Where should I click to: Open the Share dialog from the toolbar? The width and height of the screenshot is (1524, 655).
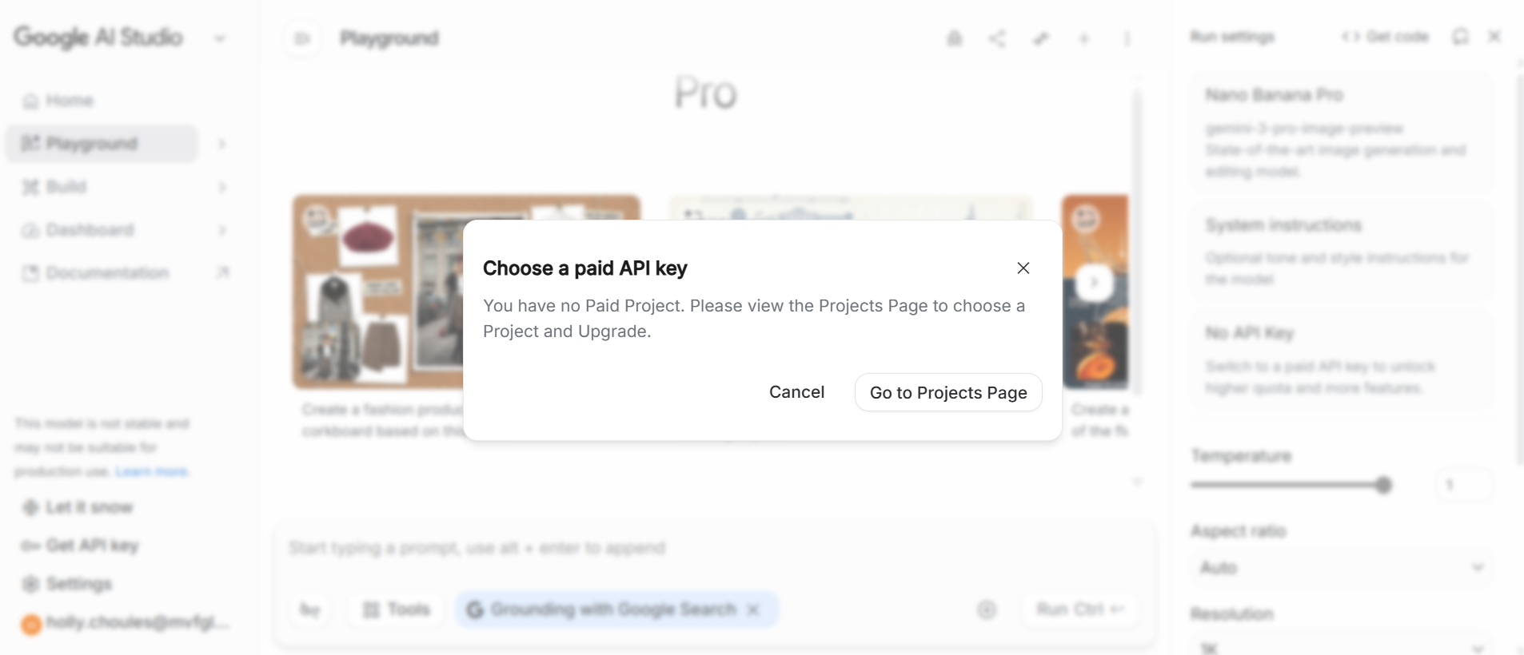(998, 38)
